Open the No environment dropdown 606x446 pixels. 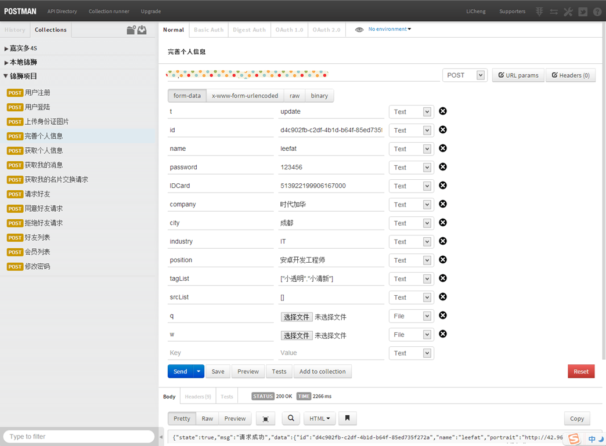pyautogui.click(x=389, y=29)
